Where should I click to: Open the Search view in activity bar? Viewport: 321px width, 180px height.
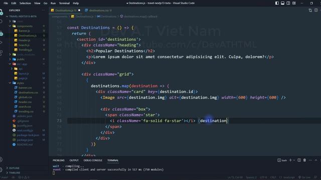click(x=1, y=21)
